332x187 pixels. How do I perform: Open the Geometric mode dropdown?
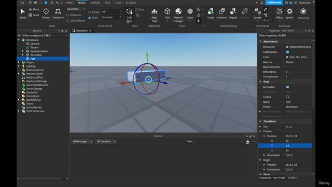(76, 9)
